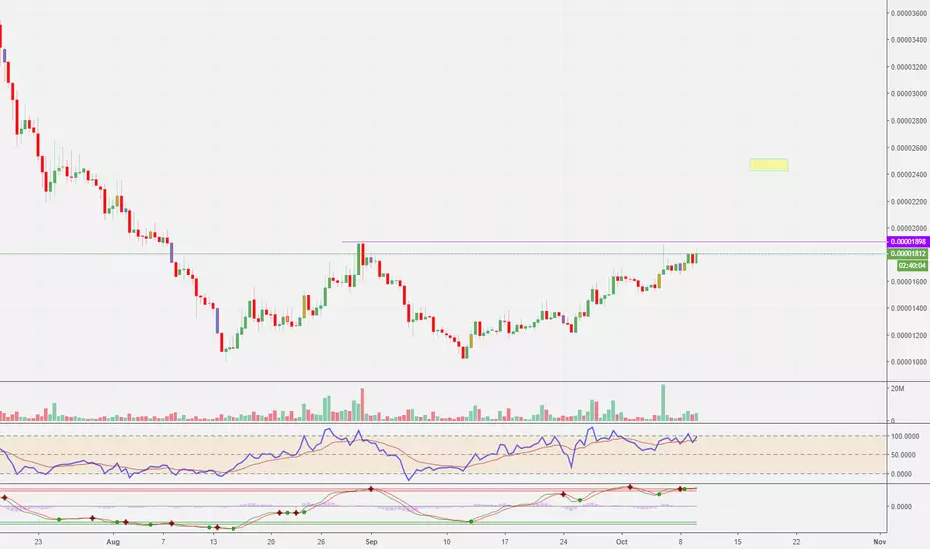The width and height of the screenshot is (930, 549).
Task: Click the 02:40:04 candle countdown label
Action: 912,265
